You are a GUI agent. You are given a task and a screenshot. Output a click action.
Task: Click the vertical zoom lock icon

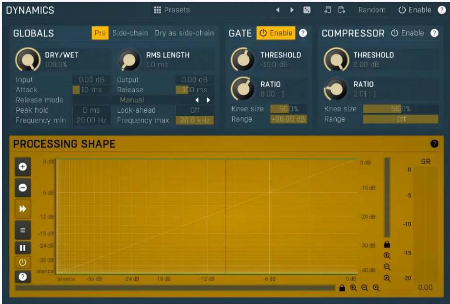[386, 245]
